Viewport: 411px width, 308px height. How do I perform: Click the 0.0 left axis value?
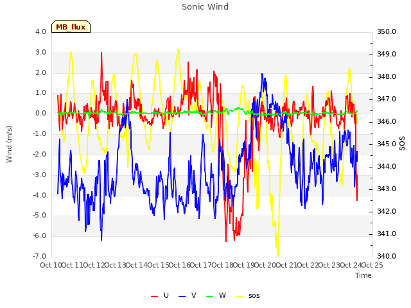(41, 114)
